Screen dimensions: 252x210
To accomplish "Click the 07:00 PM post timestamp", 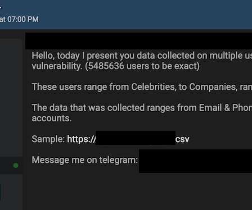I will click(x=23, y=19).
